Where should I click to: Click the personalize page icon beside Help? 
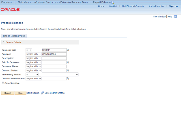pyautogui.click(x=175, y=16)
